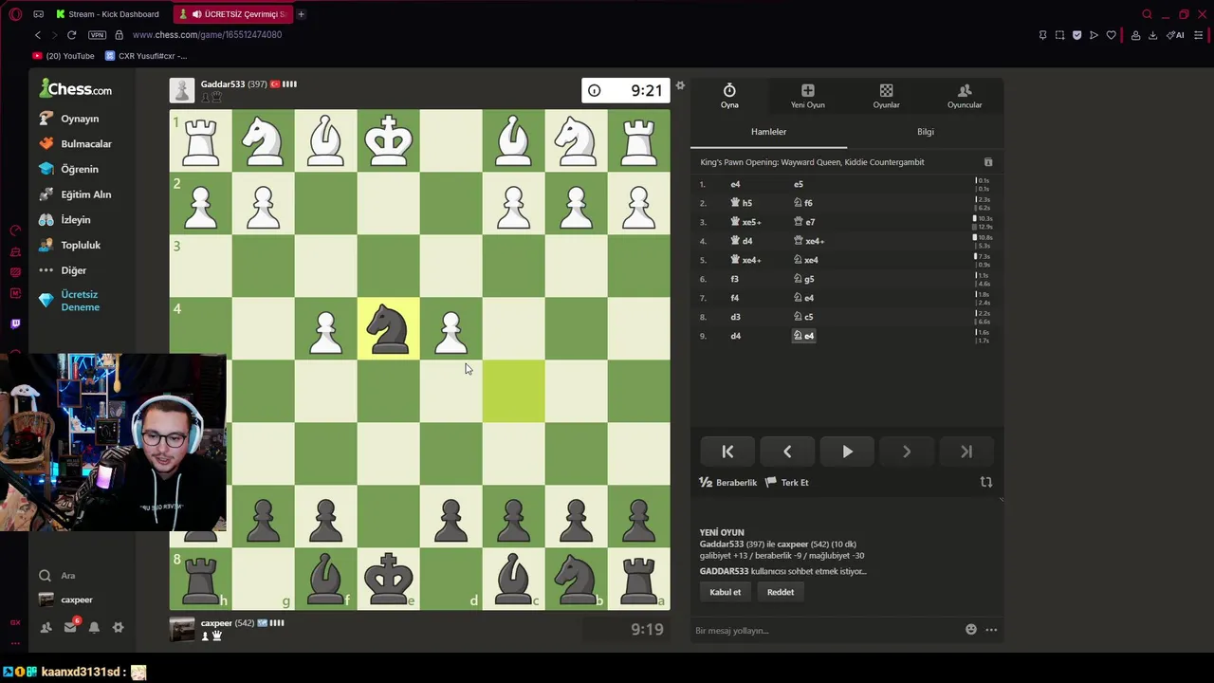
Task: Offer a draw with Beraberlik
Action: (x=728, y=483)
